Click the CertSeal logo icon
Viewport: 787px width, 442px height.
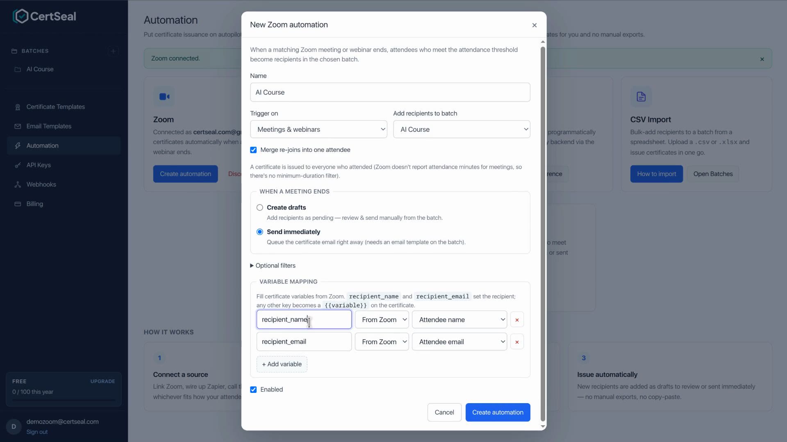point(20,16)
